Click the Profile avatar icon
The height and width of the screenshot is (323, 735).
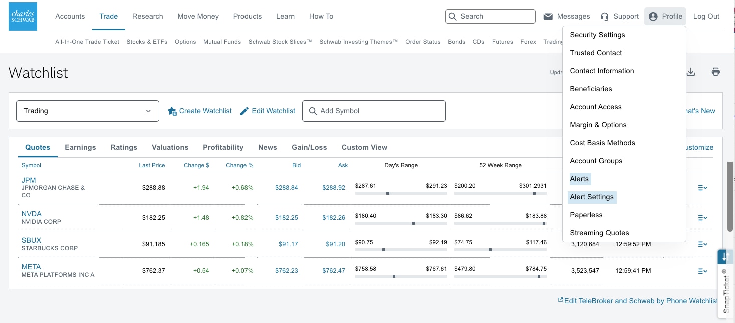pos(653,16)
